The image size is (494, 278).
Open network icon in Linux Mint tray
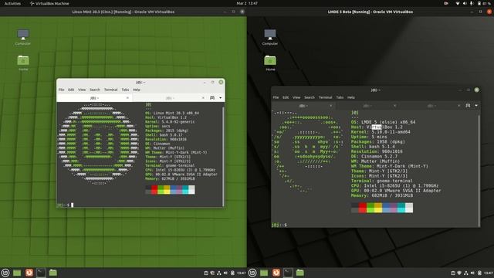[219, 273]
